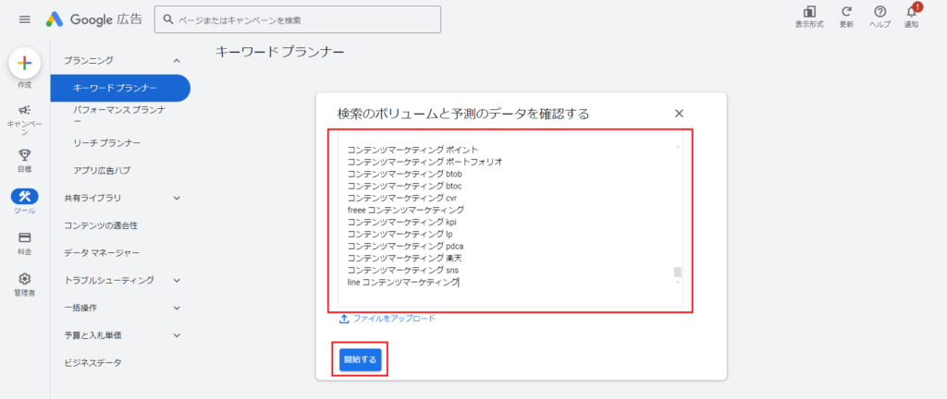
Task: Click the Google 広告 logo
Action: pos(94,19)
